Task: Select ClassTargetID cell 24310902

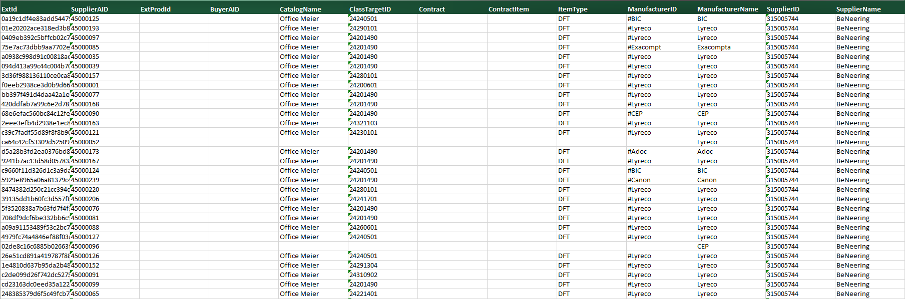Action: [364, 275]
